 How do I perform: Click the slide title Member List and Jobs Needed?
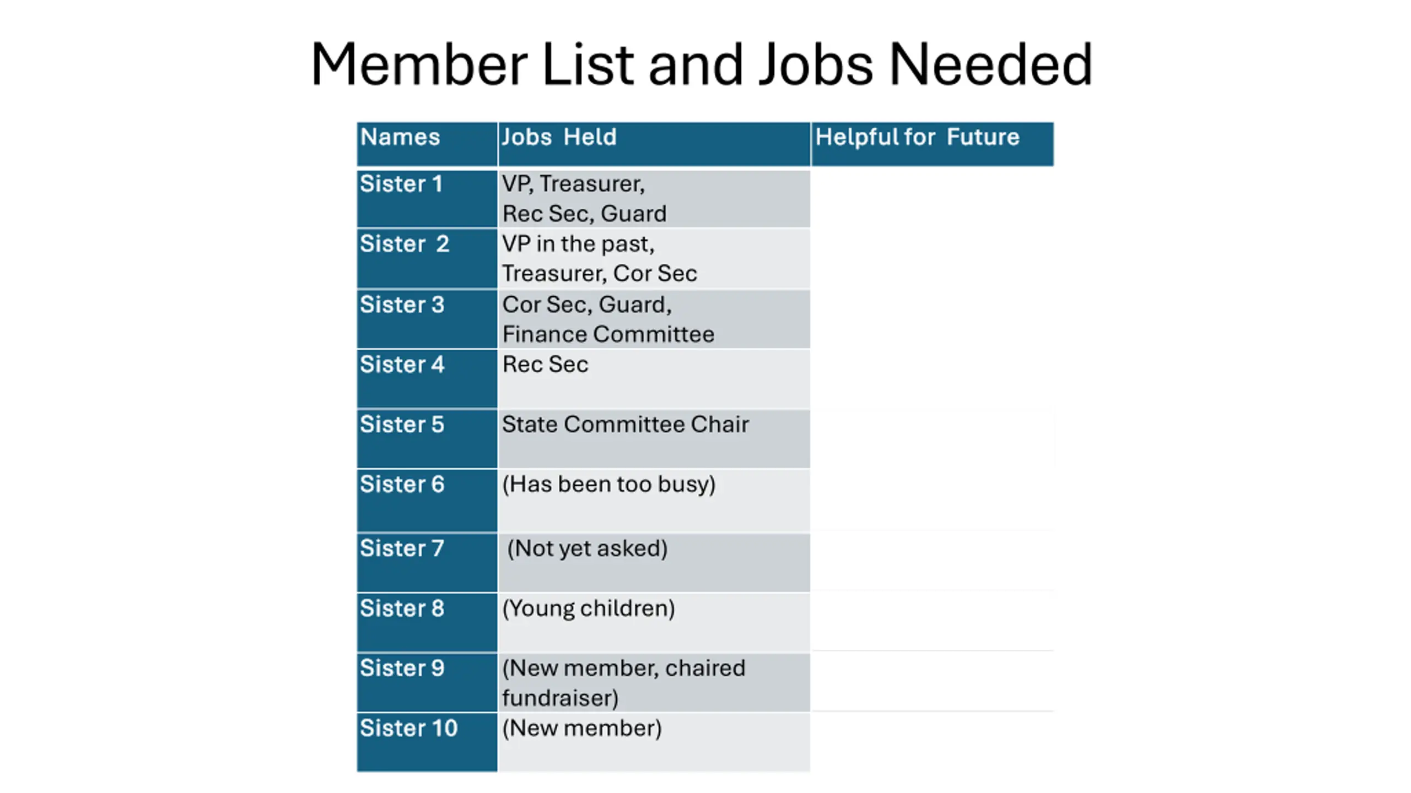click(701, 64)
